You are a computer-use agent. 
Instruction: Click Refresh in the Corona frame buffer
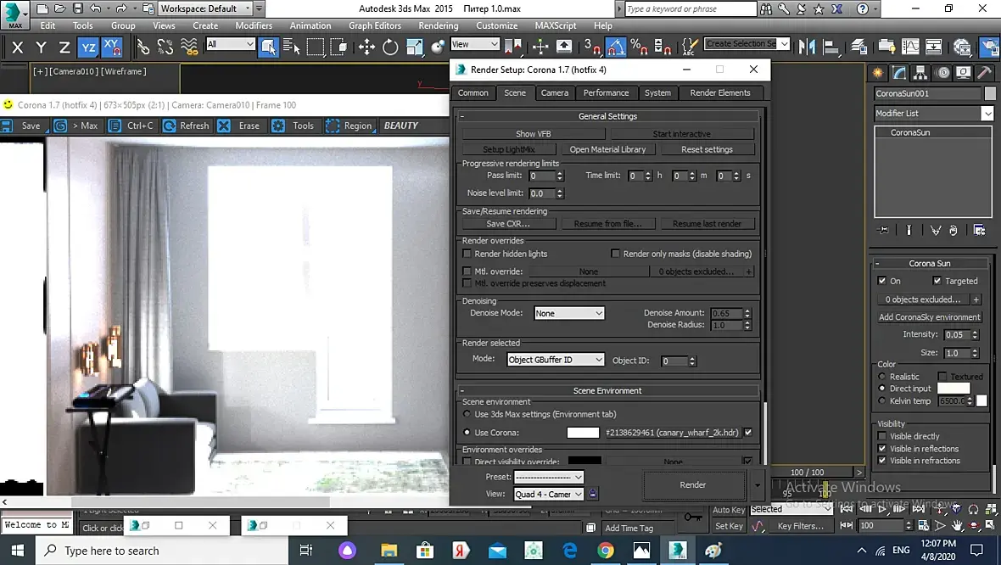tap(187, 126)
